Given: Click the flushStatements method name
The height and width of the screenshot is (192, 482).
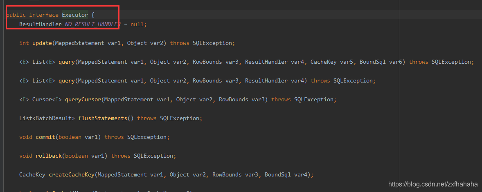Looking at the screenshot, I should (103, 118).
